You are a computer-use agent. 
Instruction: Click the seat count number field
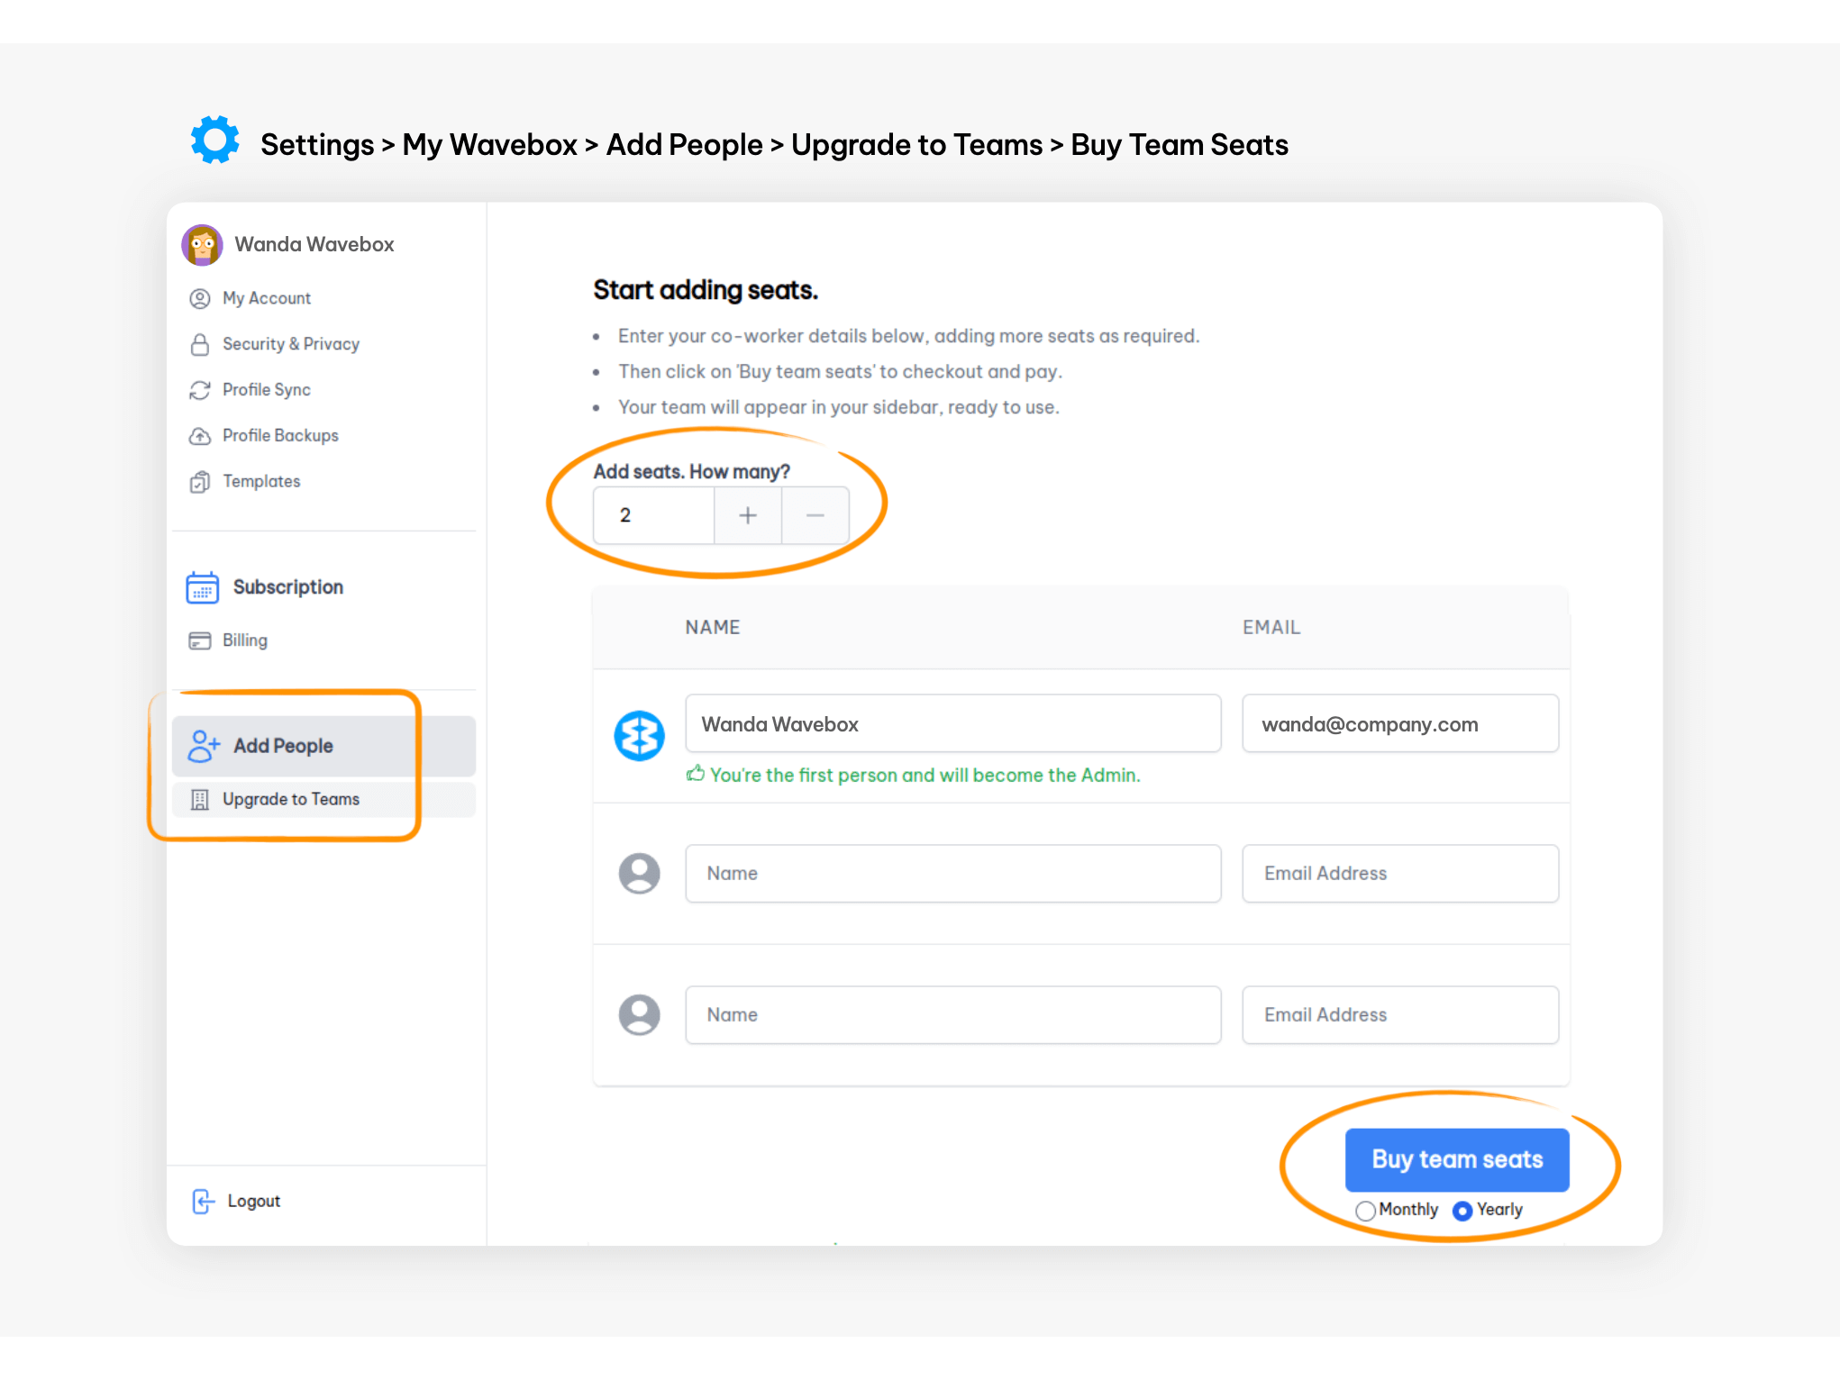coord(654,515)
